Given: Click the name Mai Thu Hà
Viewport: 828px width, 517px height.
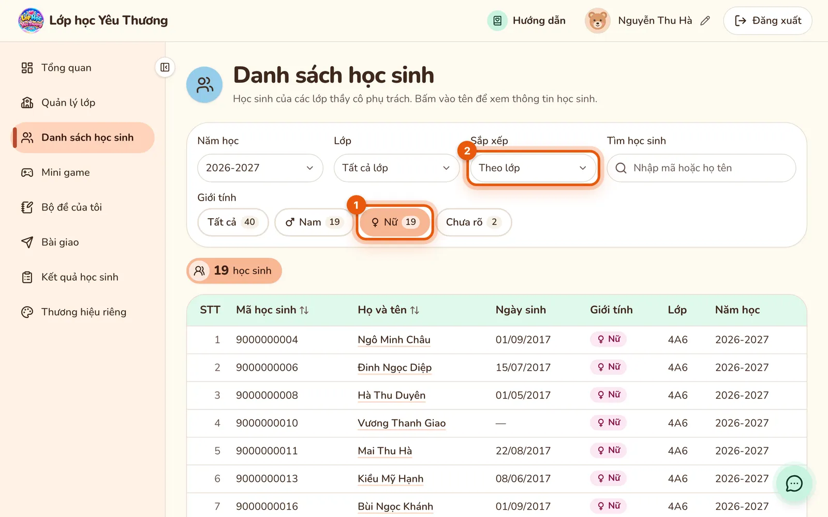Looking at the screenshot, I should click(x=385, y=451).
